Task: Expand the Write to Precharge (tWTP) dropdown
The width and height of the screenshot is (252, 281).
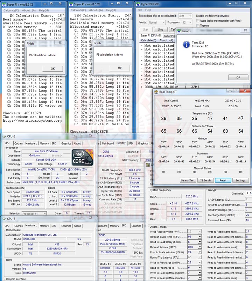Action: tap(199, 262)
